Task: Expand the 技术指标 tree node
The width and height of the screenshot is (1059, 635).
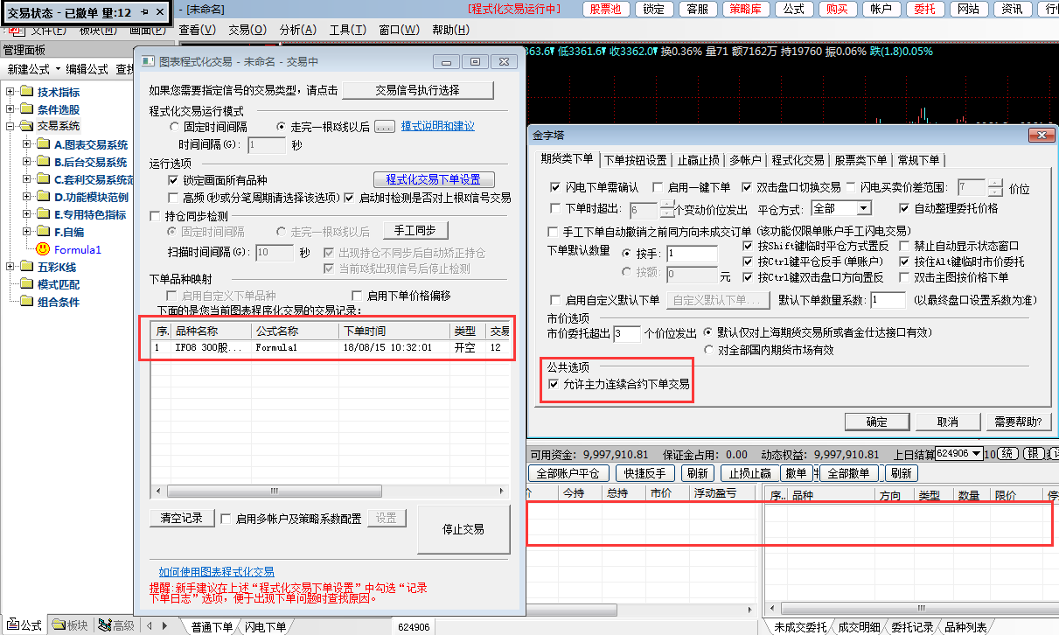Action: 10,92
